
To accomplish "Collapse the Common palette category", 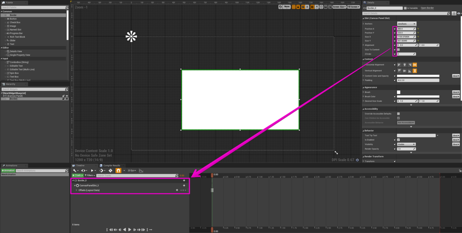I will tap(2, 11).
